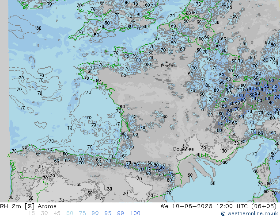
Task: Pick the 75 value in the legend
Action: coord(82,213)
